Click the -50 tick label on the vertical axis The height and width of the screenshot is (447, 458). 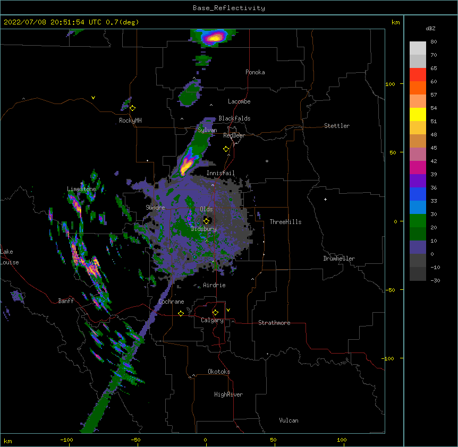pos(390,290)
